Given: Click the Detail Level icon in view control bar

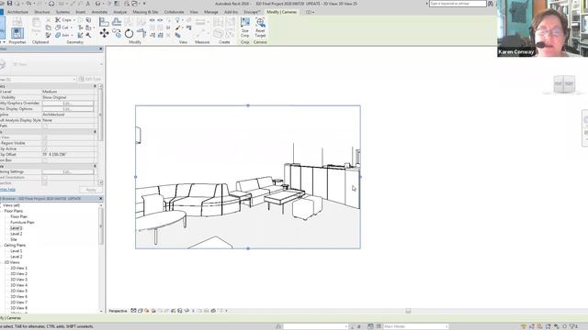Looking at the screenshot, I should (133, 311).
